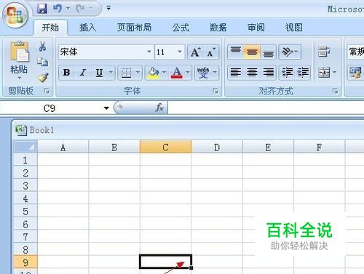Open the undo history dropdown arrow
Image resolution: width=364 pixels, height=274 pixels.
68,9
